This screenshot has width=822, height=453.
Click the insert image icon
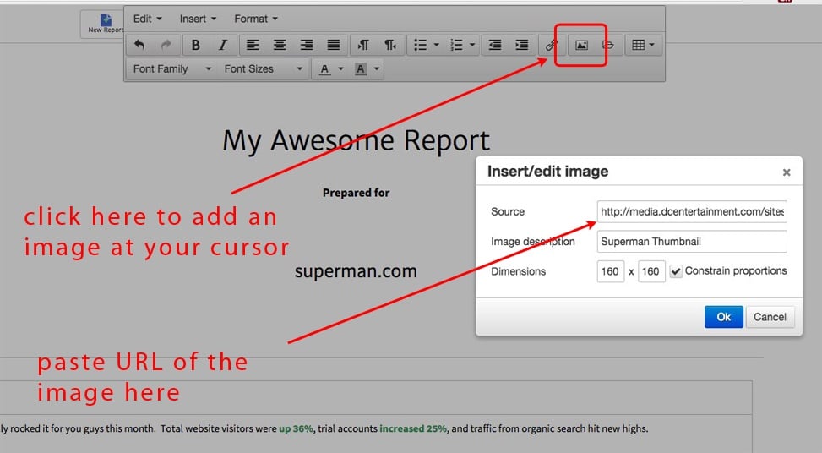point(581,46)
